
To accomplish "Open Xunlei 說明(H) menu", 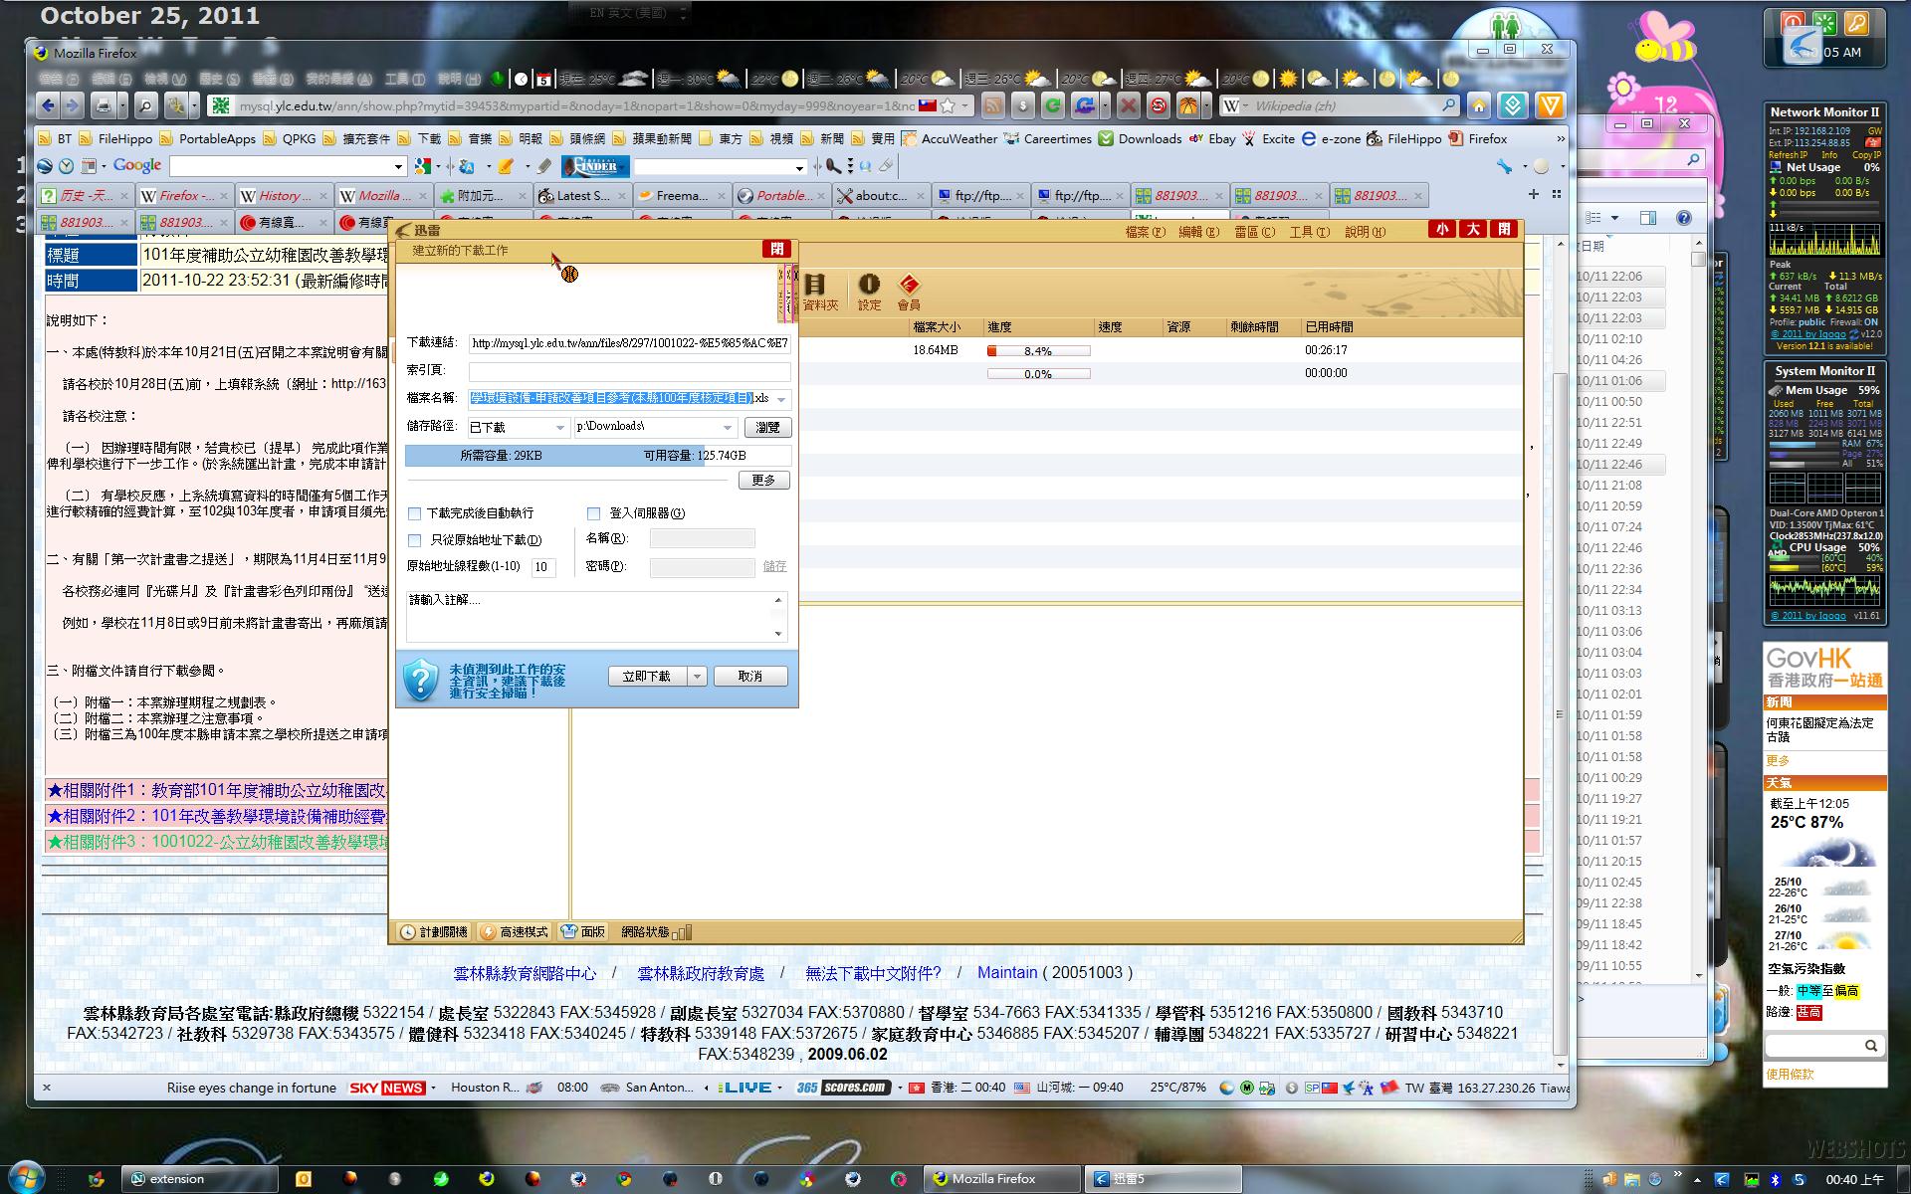I will [x=1365, y=232].
